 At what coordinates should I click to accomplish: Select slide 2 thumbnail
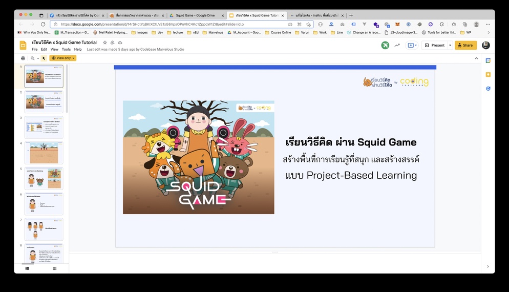pos(44,101)
